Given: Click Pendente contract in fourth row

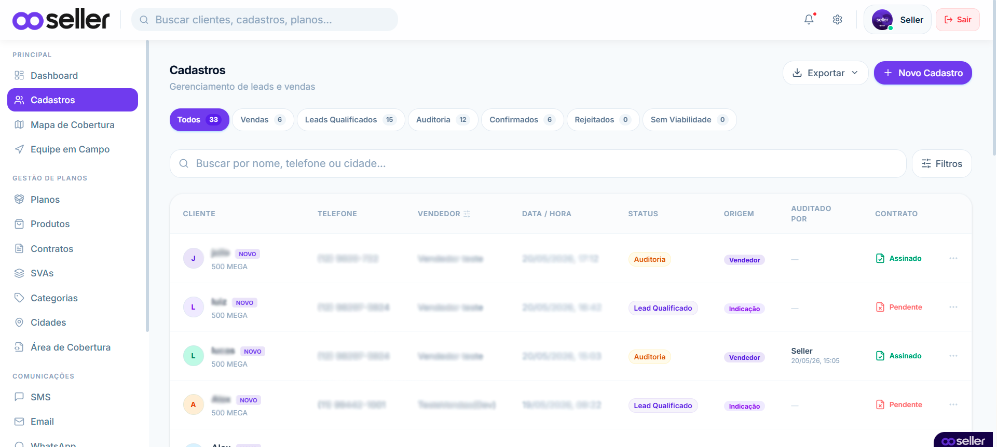Looking at the screenshot, I should pos(899,404).
